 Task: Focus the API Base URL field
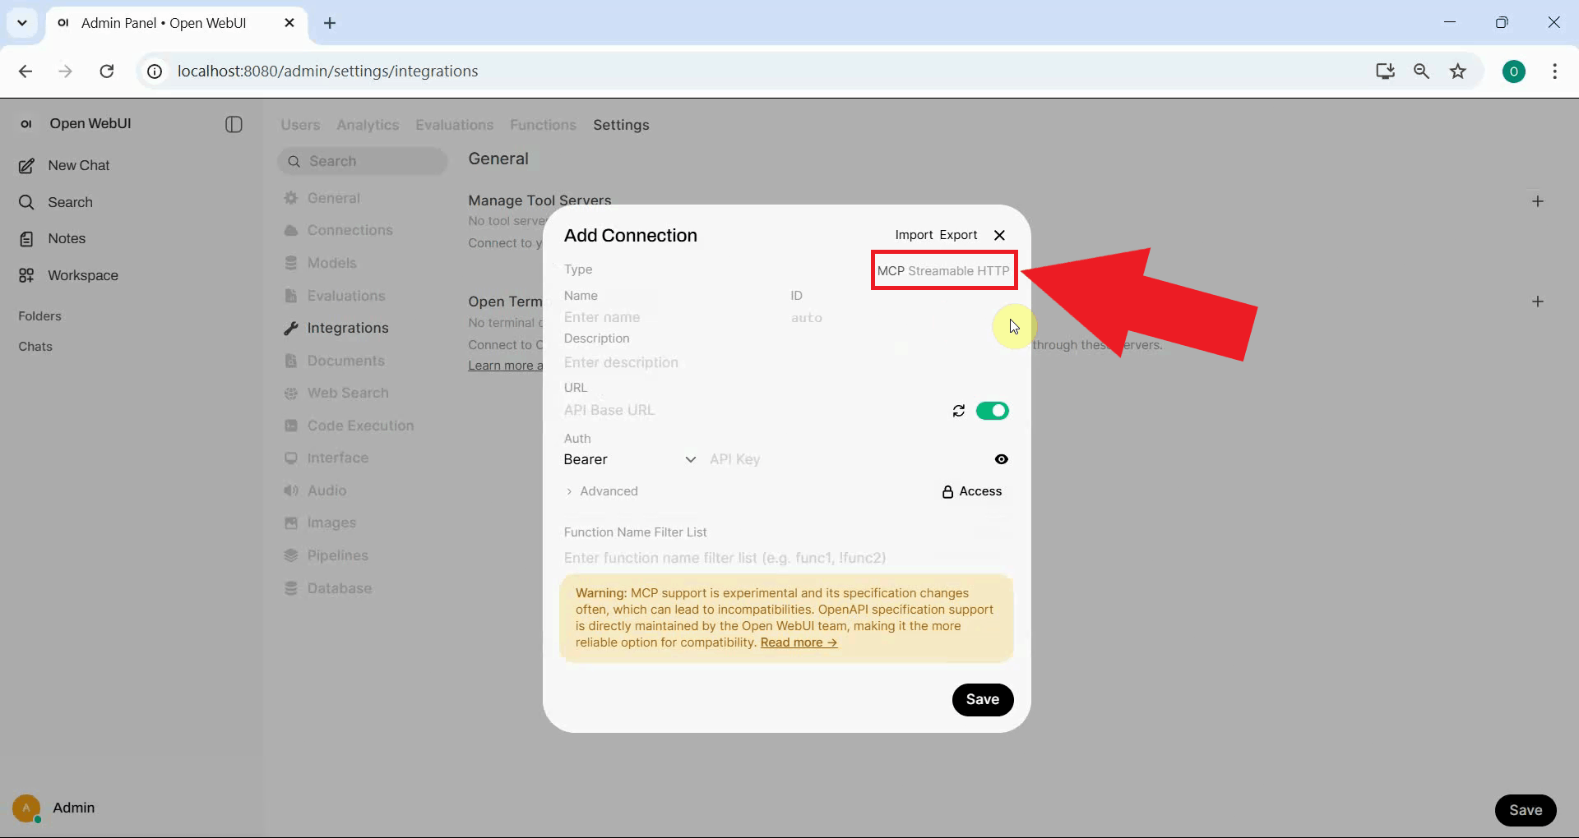pos(752,410)
